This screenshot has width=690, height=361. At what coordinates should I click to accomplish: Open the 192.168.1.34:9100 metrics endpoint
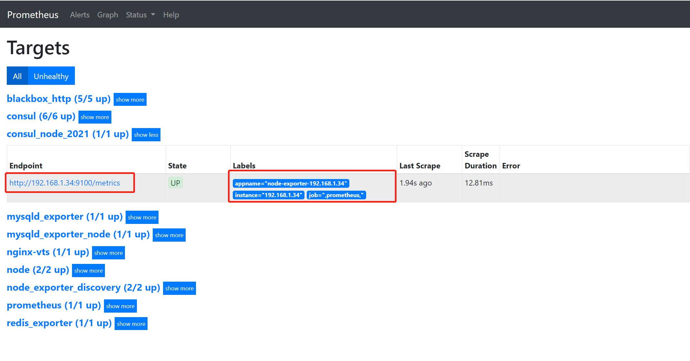[x=65, y=183]
